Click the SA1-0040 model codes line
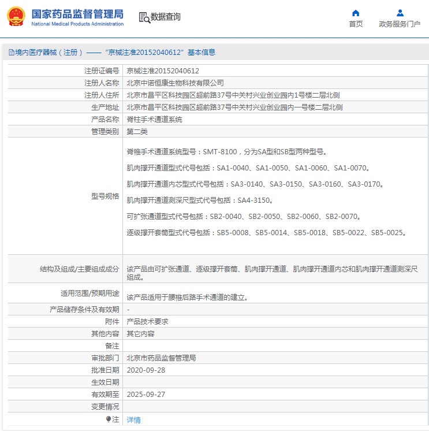The width and height of the screenshot is (429, 431). coord(248,168)
